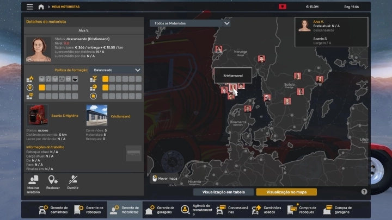Open Gerente de reboques tab
The height and width of the screenshot is (220, 392).
point(89,210)
